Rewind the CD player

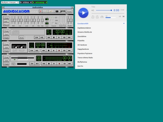pos(49,37)
